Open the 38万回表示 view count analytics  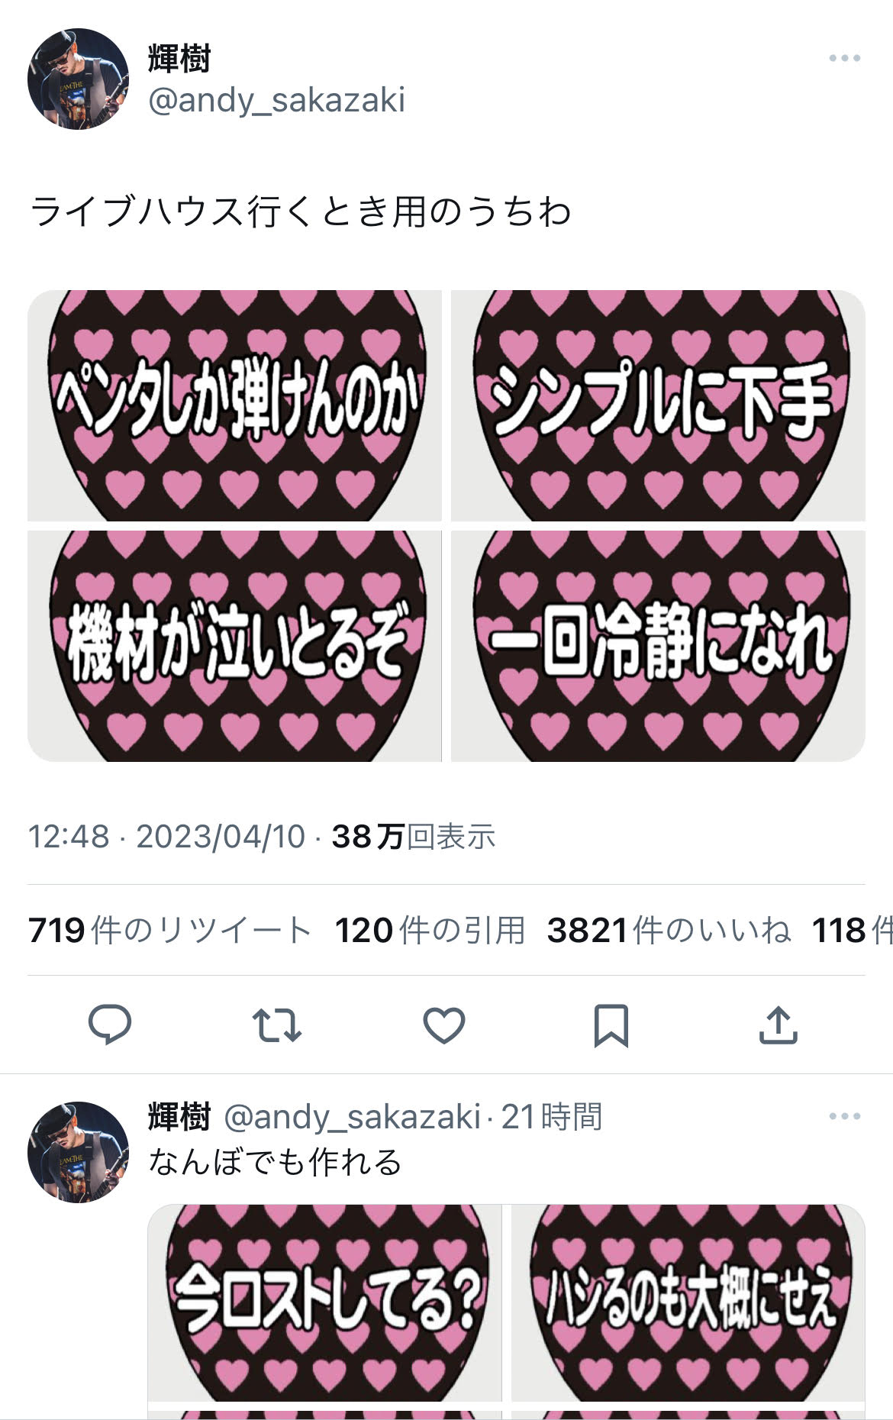pos(413,837)
